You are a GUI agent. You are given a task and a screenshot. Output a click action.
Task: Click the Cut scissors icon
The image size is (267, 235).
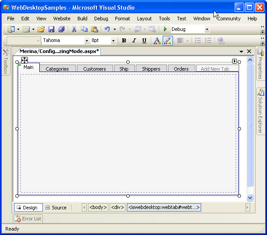pos(74,29)
